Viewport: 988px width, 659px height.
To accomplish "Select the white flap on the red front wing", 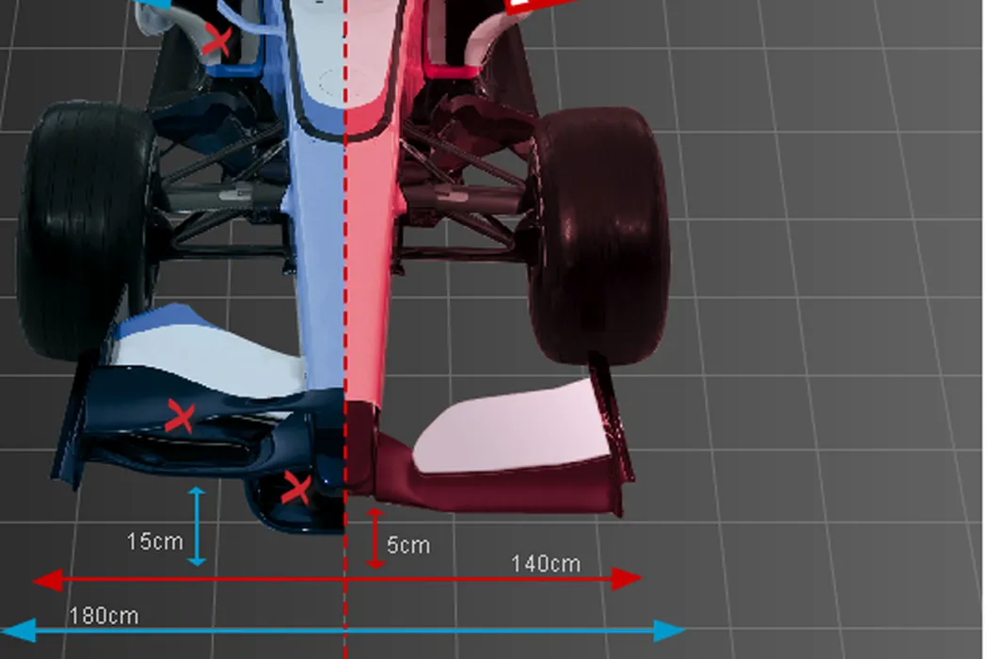I will pyautogui.click(x=508, y=428).
